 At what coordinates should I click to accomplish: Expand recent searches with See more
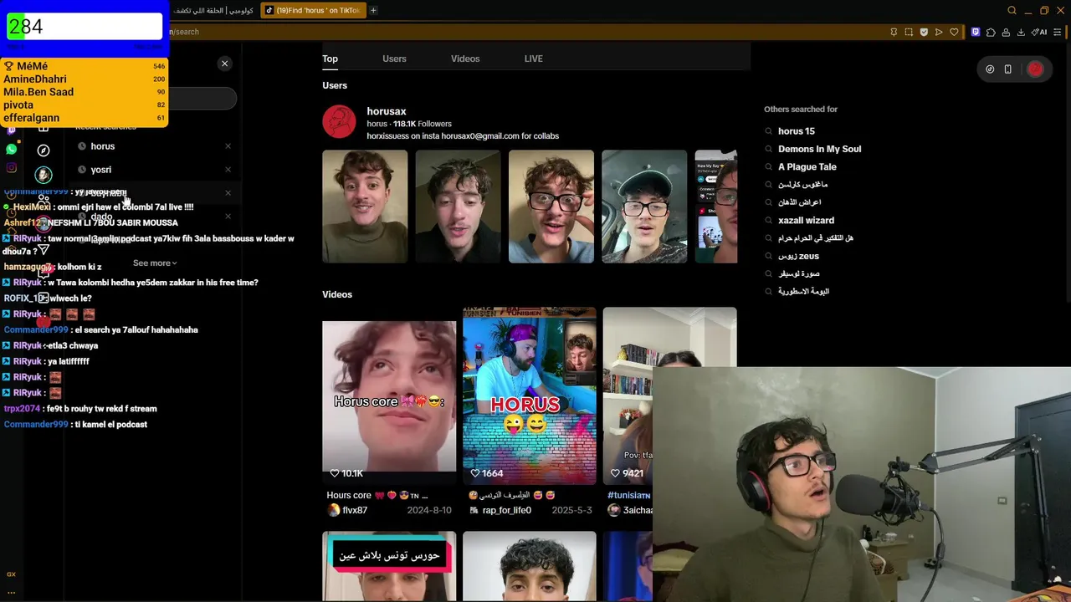tap(155, 263)
